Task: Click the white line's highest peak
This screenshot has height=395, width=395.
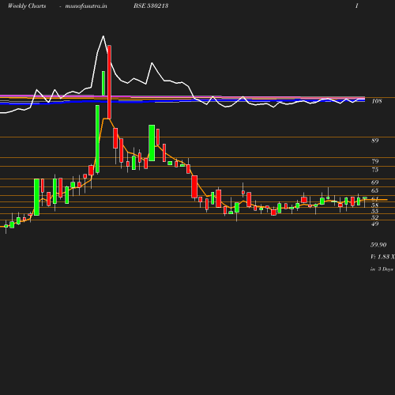Action: click(103, 36)
